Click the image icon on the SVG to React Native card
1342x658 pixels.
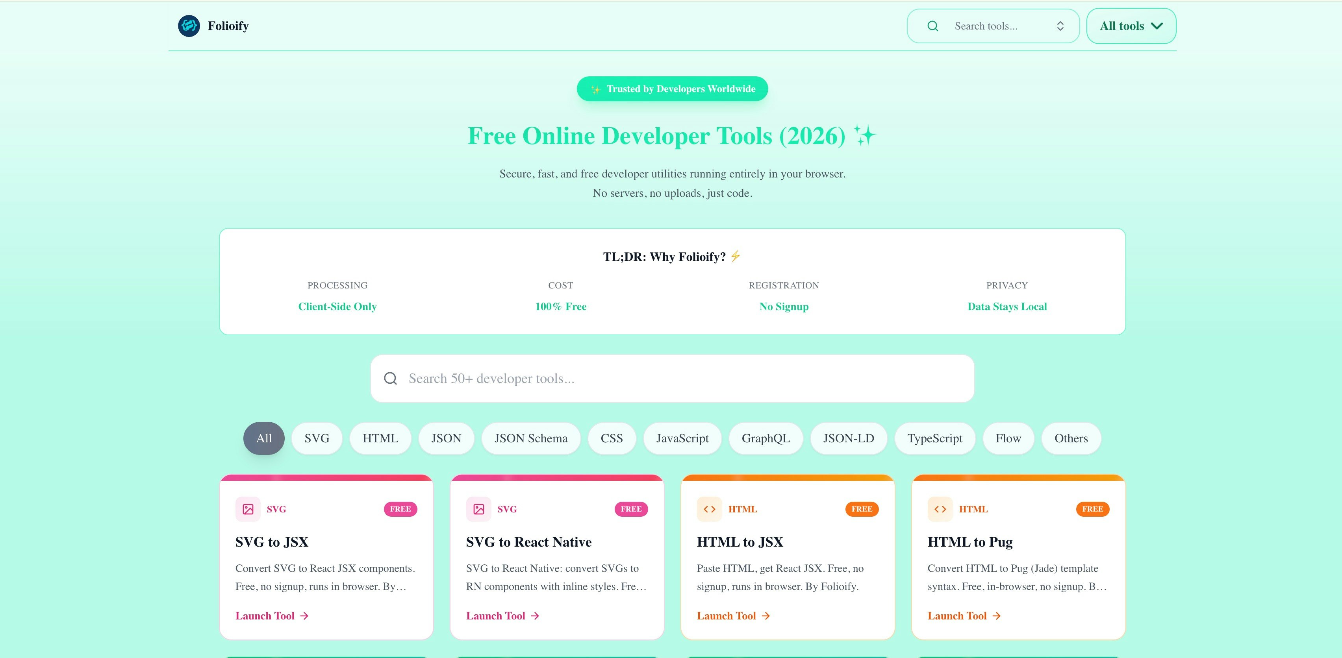[479, 509]
